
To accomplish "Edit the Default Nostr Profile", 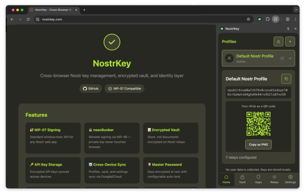I will click(x=282, y=58).
